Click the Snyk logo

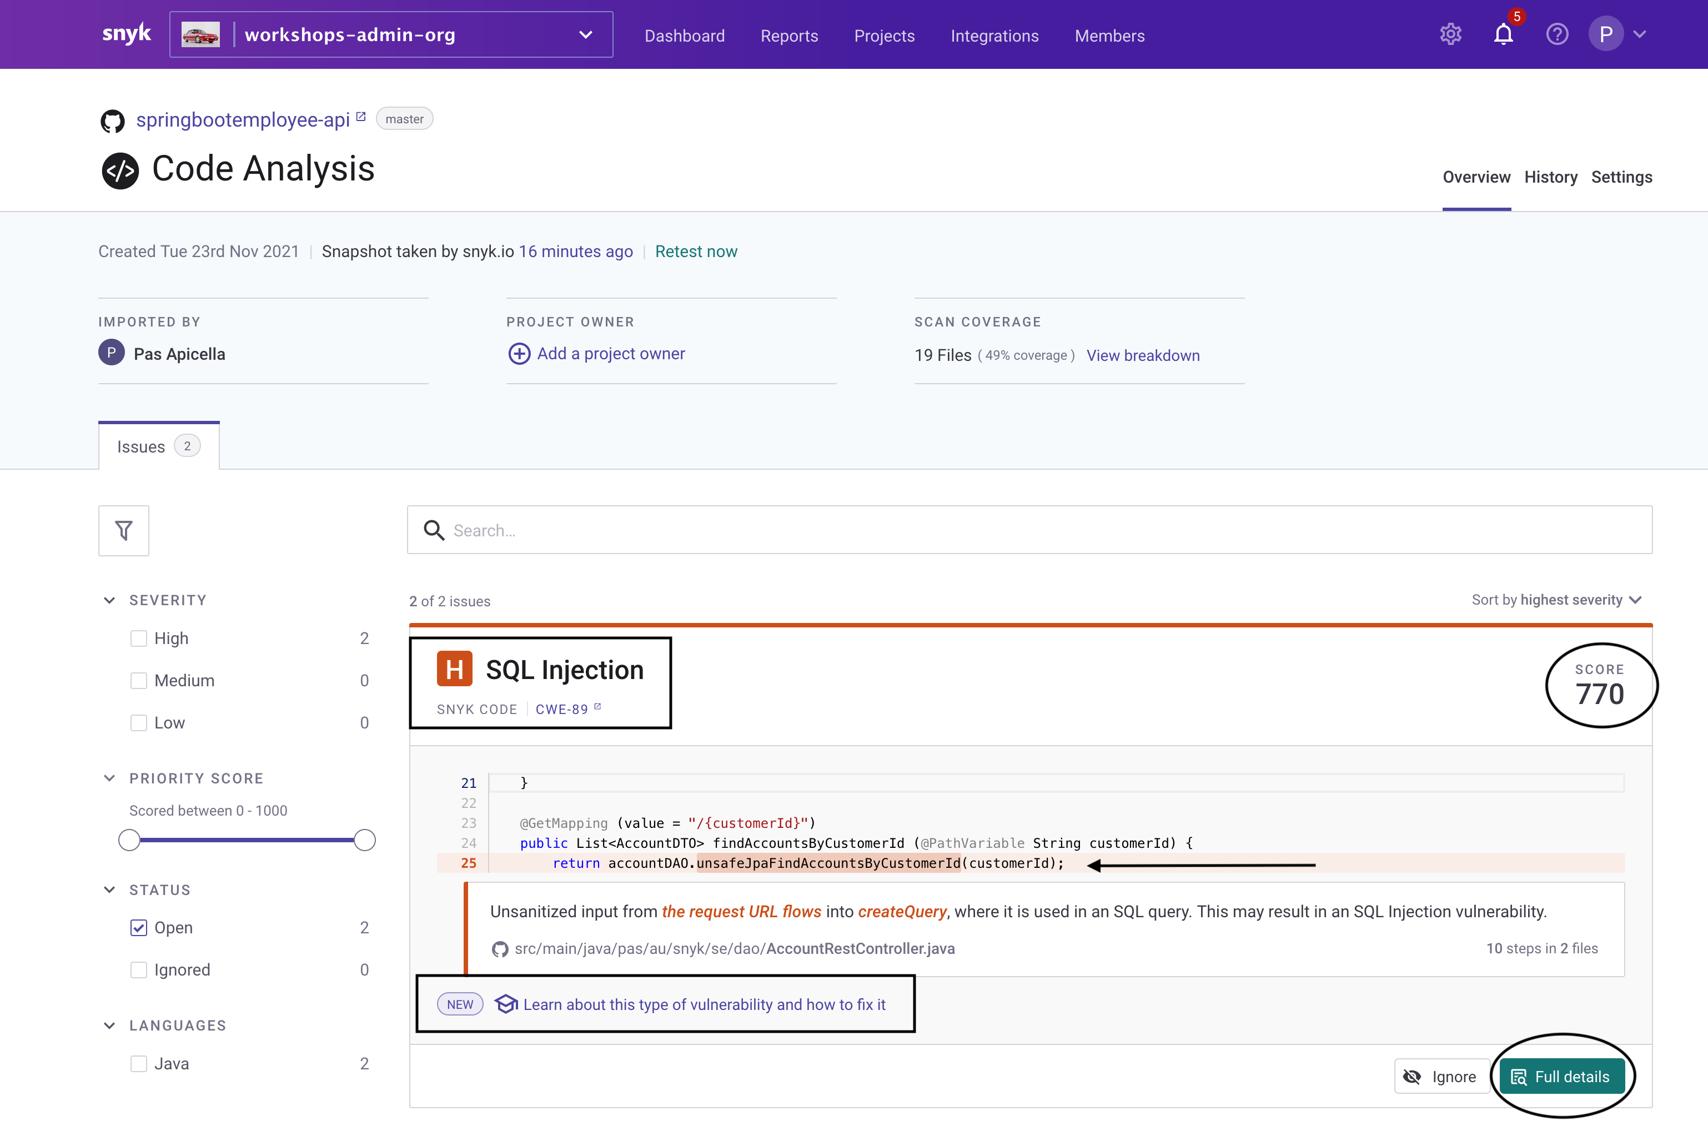pyautogui.click(x=127, y=33)
